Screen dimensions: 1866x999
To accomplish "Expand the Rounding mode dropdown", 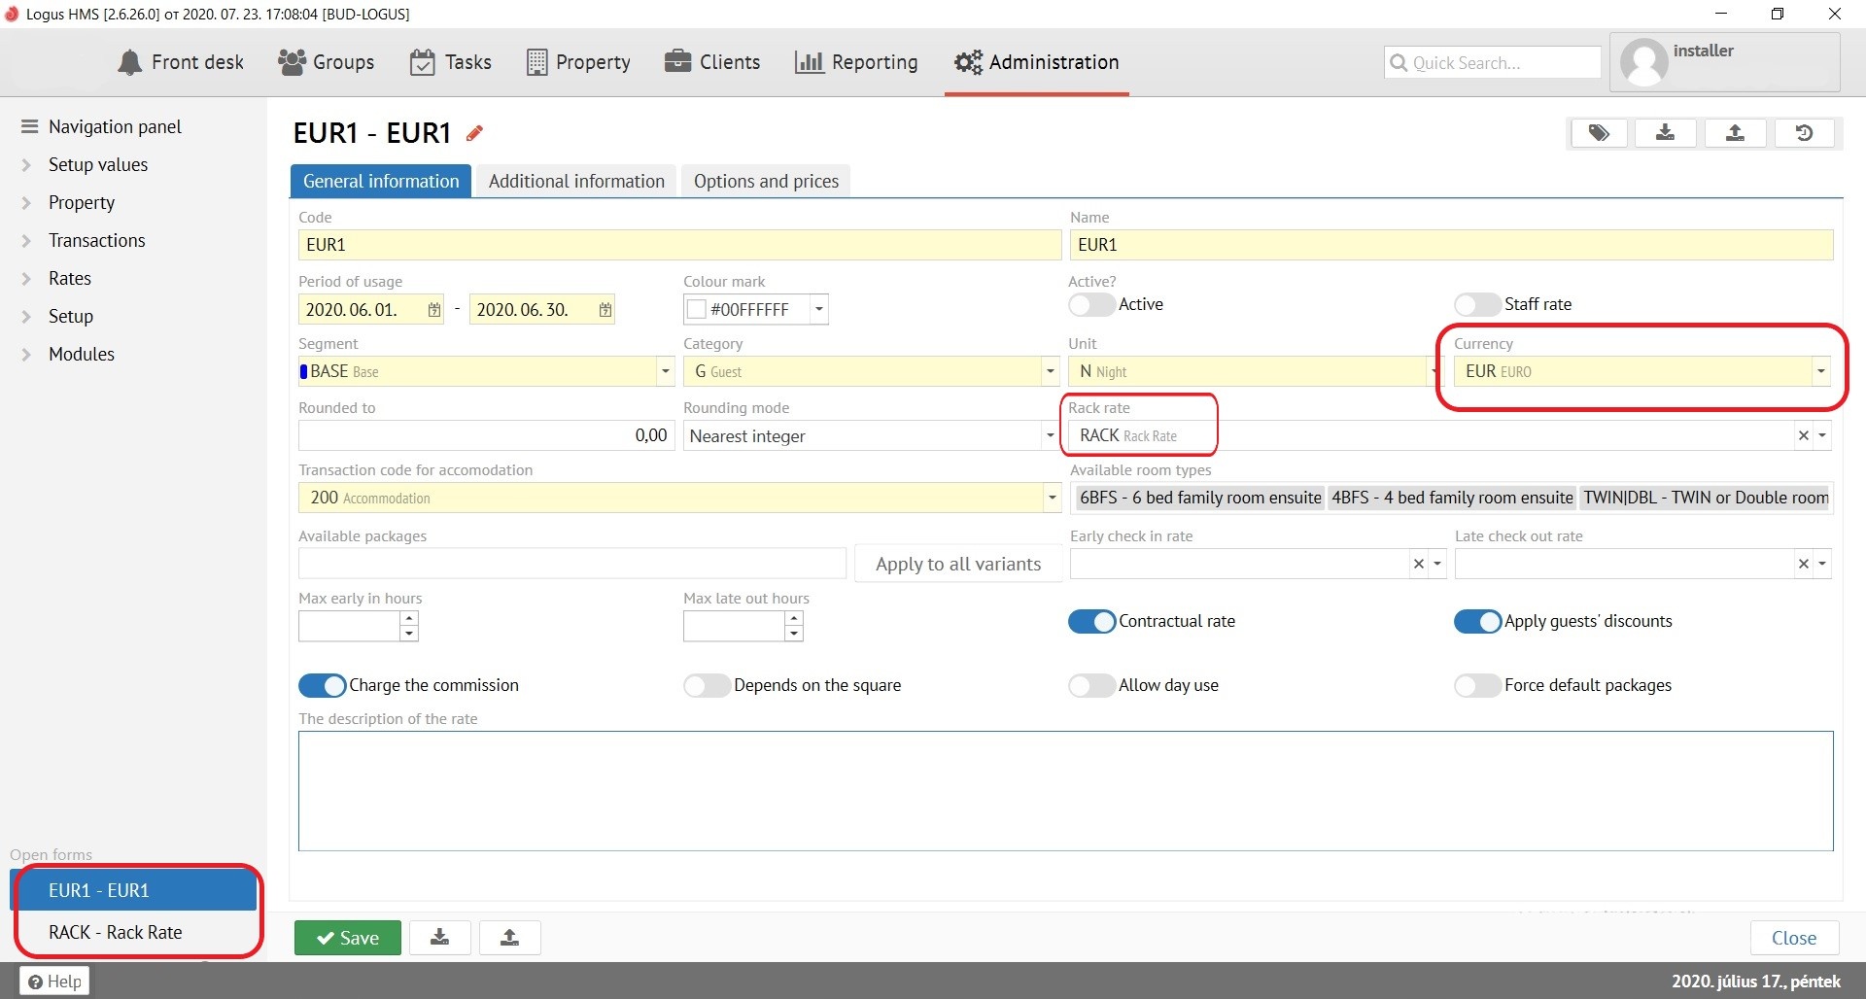I will tap(1050, 435).
